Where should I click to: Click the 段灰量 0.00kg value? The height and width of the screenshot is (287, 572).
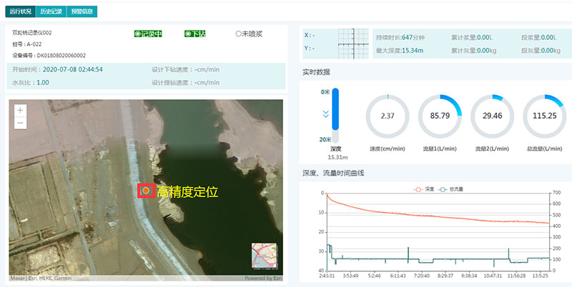551,51
